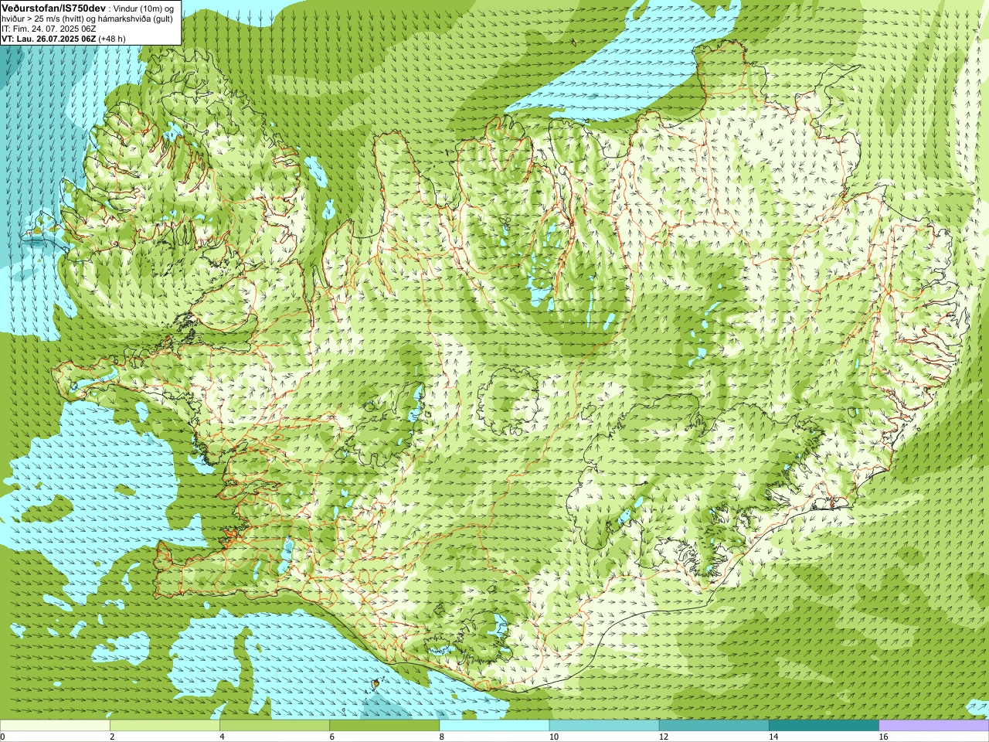Image resolution: width=989 pixels, height=742 pixels.
Task: Click the 6–8 m/s olive green legend swatch
Action: (385, 726)
